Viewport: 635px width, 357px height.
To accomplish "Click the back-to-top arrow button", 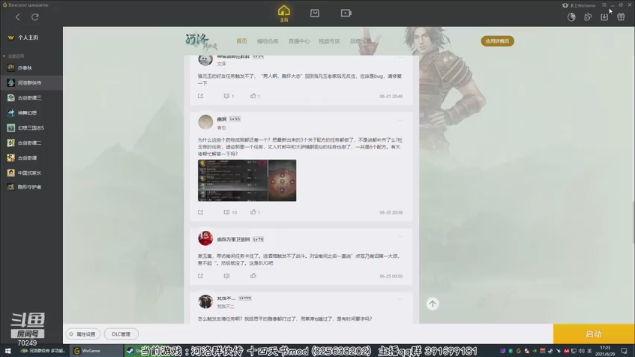I will 433,304.
